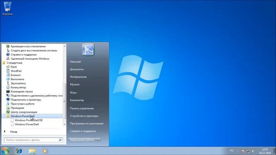The width and height of the screenshot is (276, 155).
Task: Click the remote desktop connection icon
Action: [x=8, y=96]
